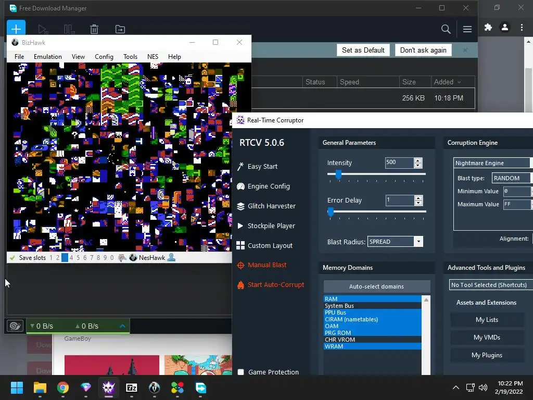Open the Blast type RANDOM dropdown

tap(512, 178)
